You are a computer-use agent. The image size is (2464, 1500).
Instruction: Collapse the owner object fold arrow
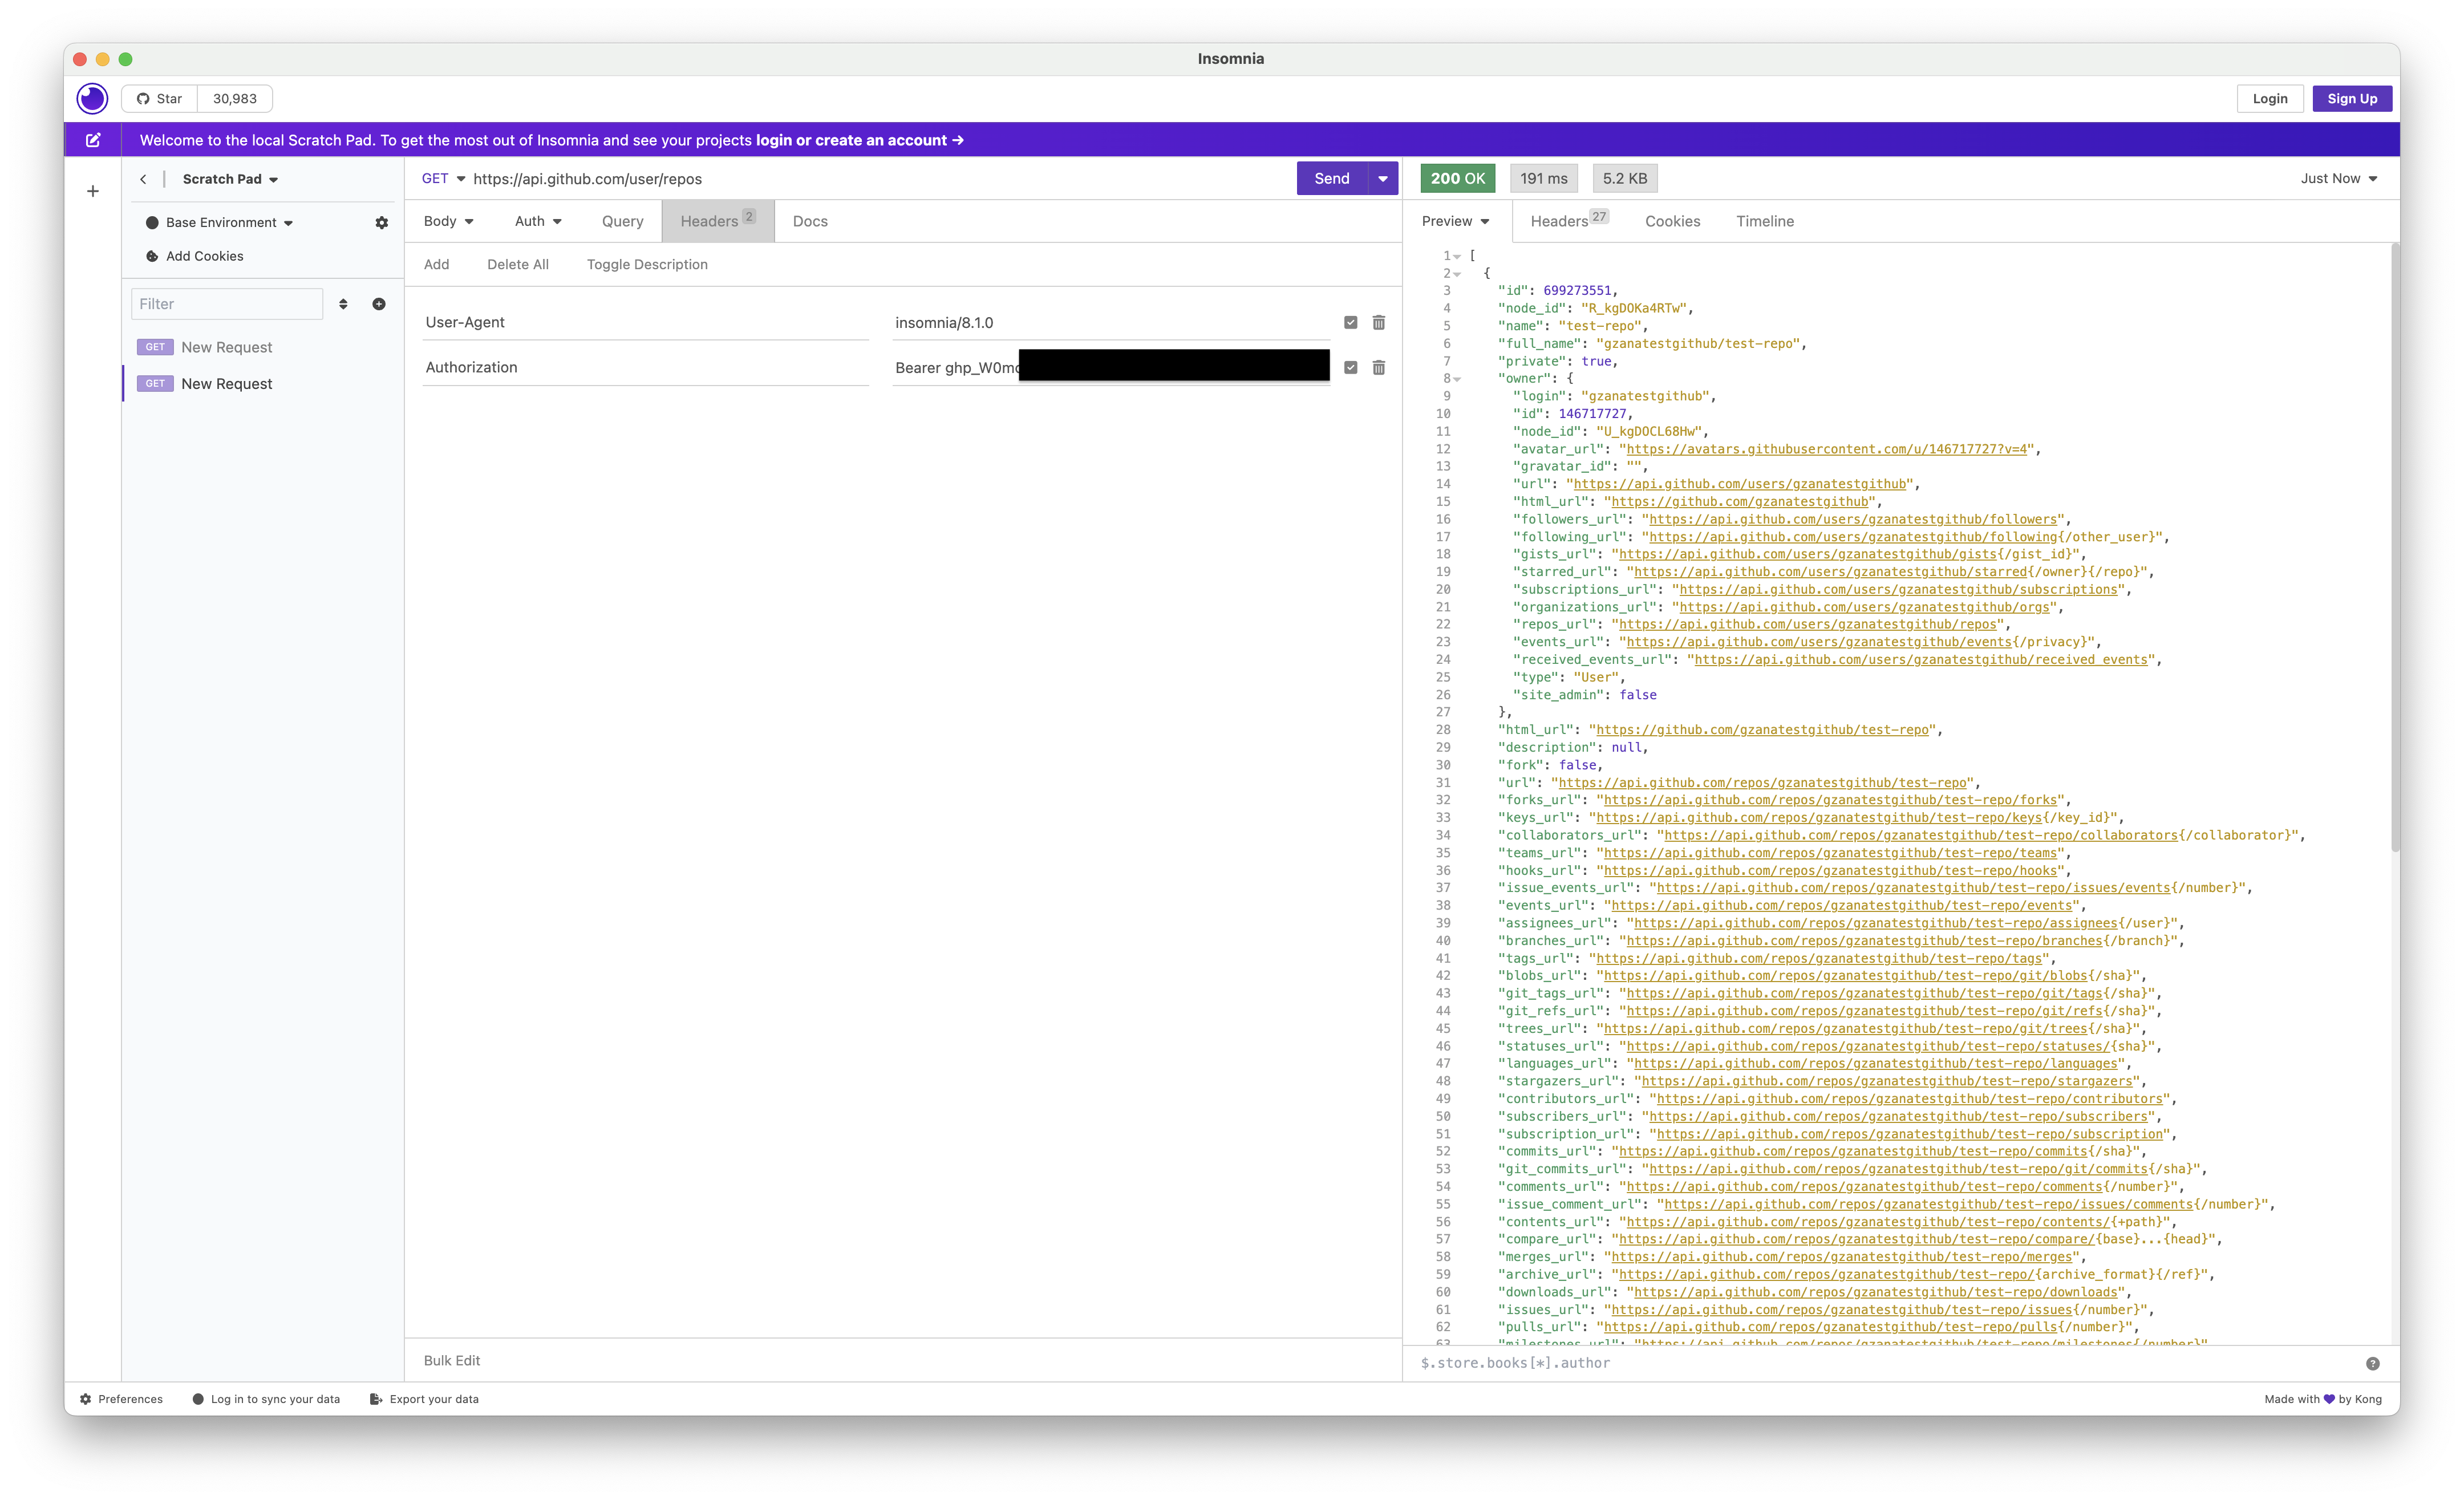pos(1458,379)
